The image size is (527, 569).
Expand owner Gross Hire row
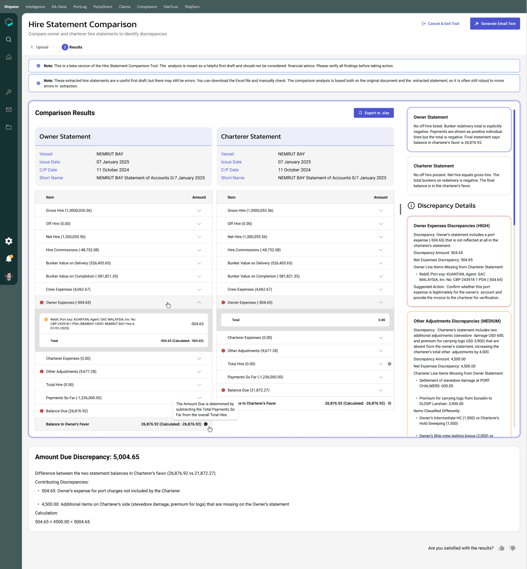click(199, 211)
